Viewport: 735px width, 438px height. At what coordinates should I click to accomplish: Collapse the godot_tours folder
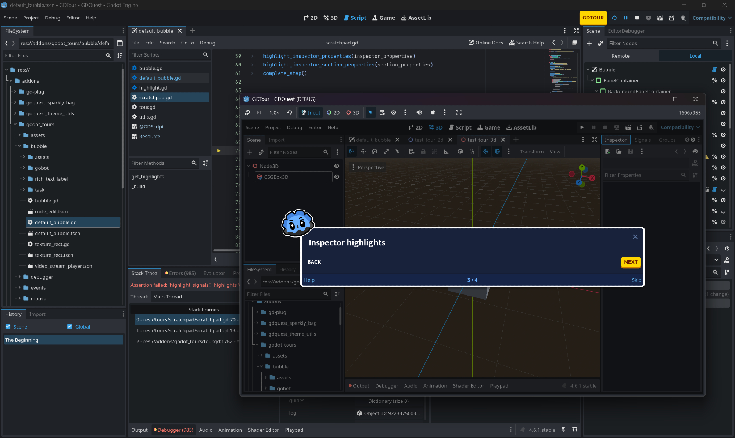point(15,124)
